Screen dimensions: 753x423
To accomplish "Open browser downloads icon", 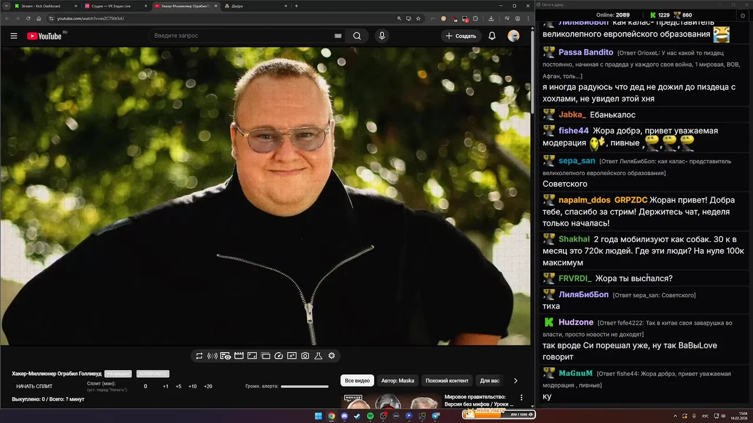I will (491, 18).
